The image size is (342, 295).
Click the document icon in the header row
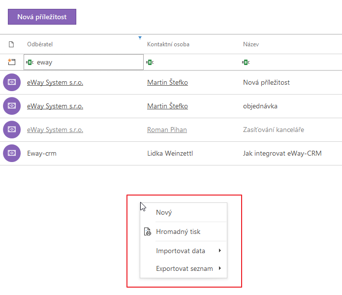[x=11, y=44]
